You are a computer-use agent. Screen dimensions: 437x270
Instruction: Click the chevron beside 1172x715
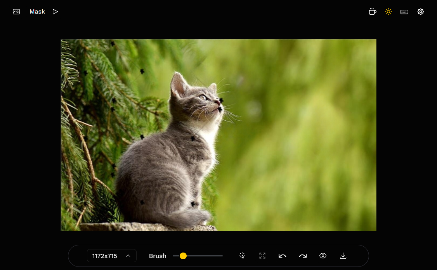click(x=128, y=256)
